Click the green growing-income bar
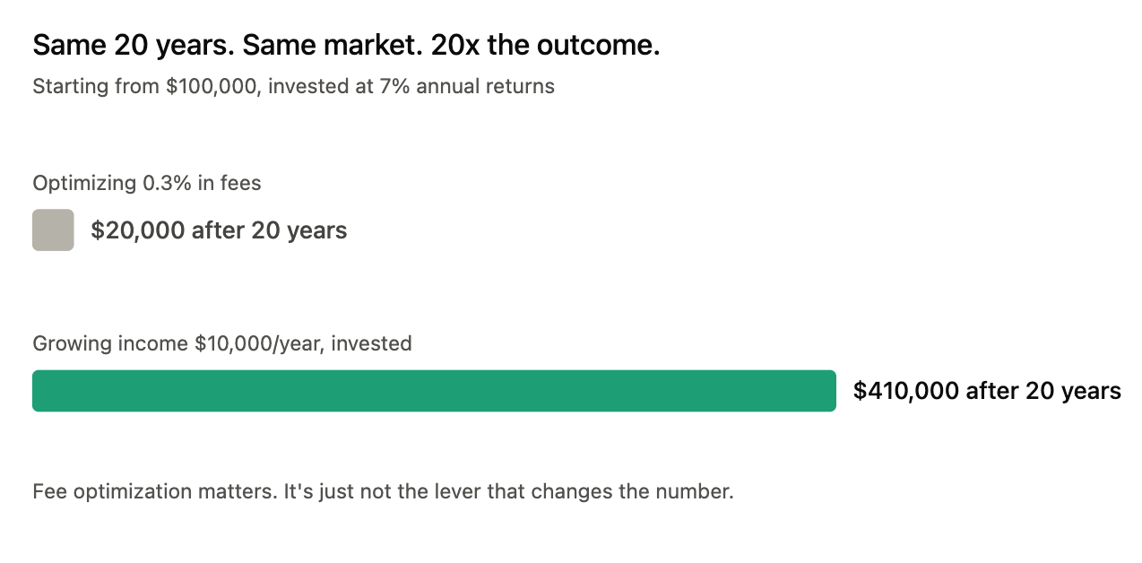1142x563 pixels. point(434,391)
